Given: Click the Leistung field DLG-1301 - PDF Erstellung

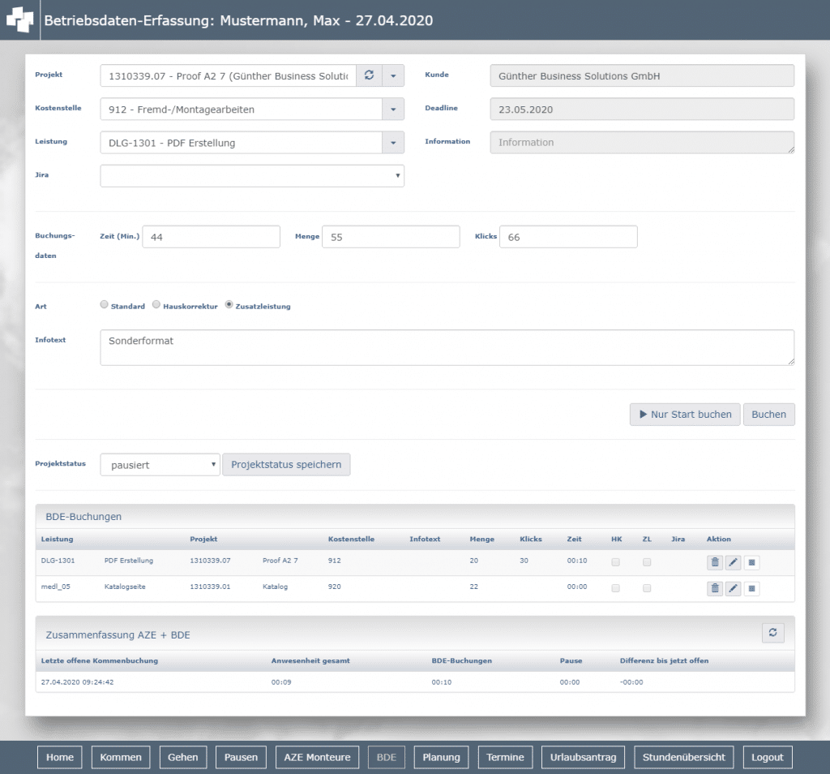Looking at the screenshot, I should click(x=241, y=143).
